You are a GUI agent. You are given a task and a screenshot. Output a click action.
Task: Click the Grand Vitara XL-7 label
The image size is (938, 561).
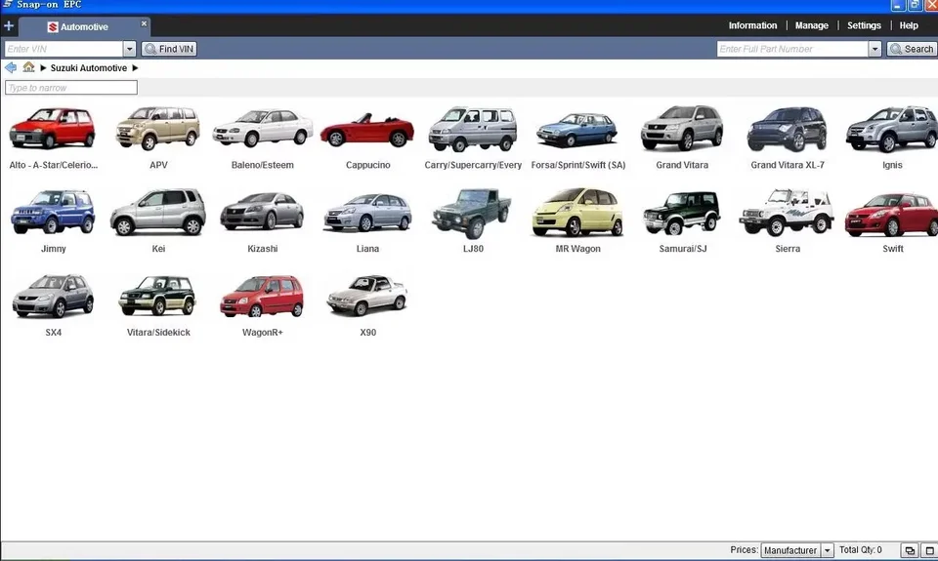[788, 165]
